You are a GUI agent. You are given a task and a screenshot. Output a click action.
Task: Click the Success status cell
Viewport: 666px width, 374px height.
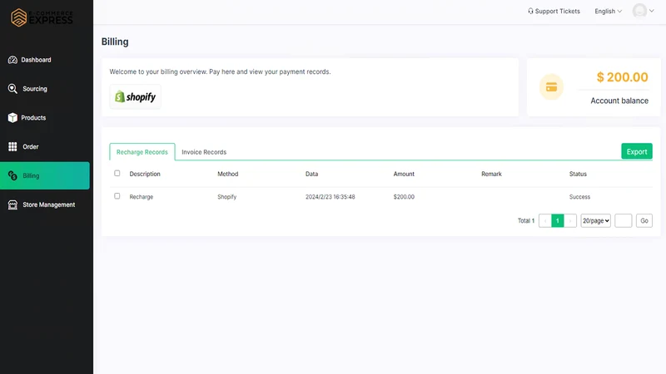click(579, 197)
